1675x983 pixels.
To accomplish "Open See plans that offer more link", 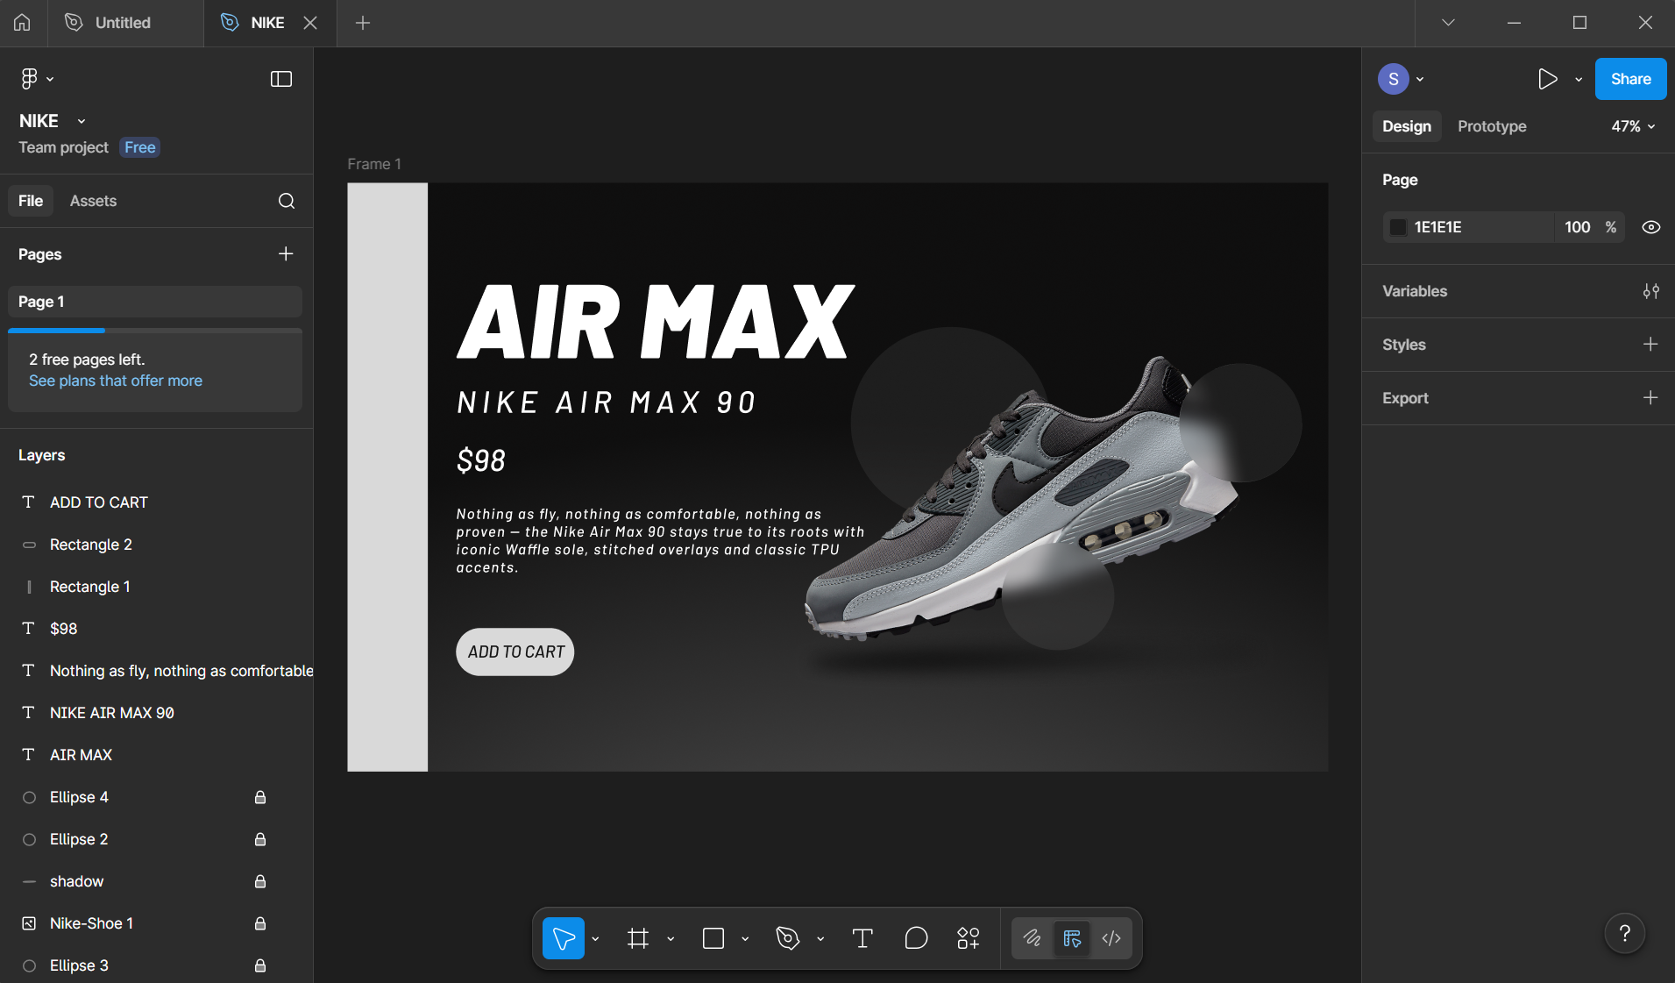I will point(116,381).
